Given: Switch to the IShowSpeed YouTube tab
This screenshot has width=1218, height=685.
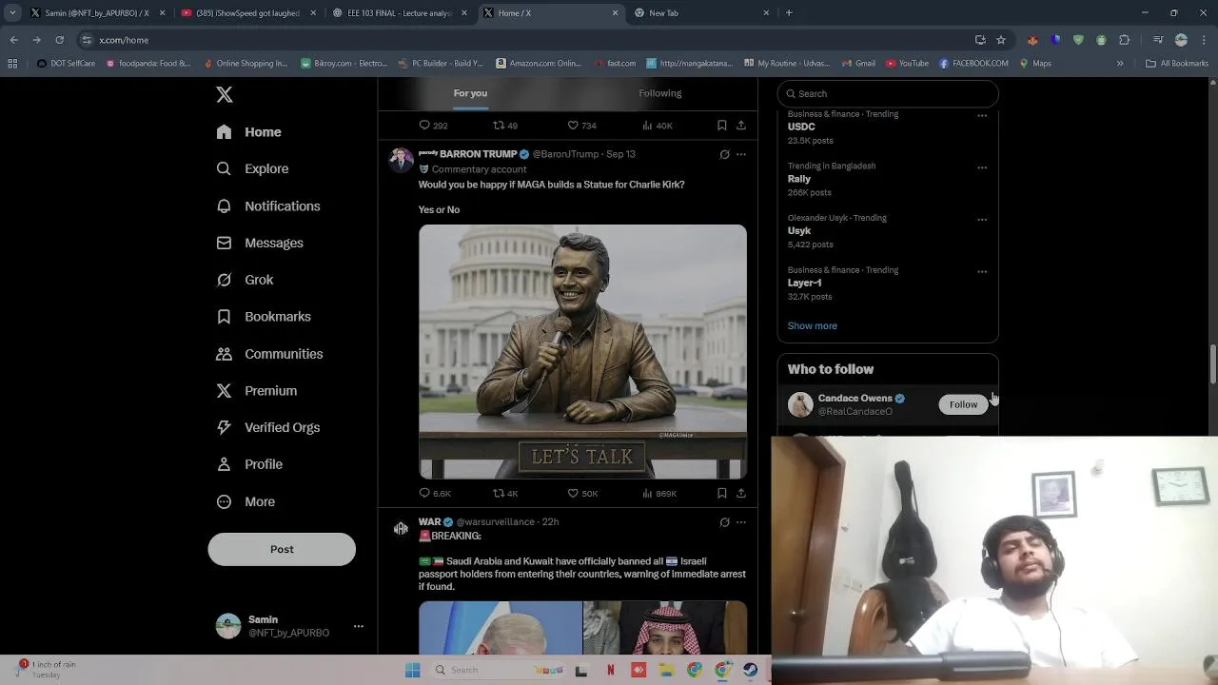Looking at the screenshot, I should pos(246,13).
